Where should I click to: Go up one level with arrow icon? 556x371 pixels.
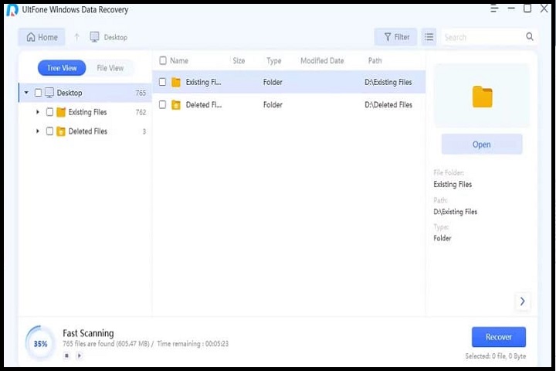click(x=76, y=37)
